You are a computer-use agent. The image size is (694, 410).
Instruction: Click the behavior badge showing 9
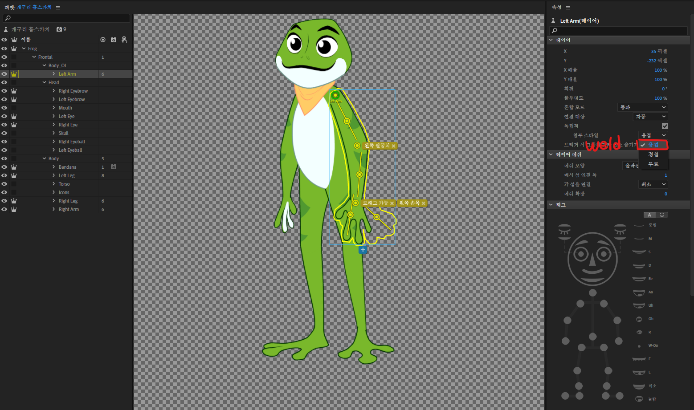pos(62,29)
